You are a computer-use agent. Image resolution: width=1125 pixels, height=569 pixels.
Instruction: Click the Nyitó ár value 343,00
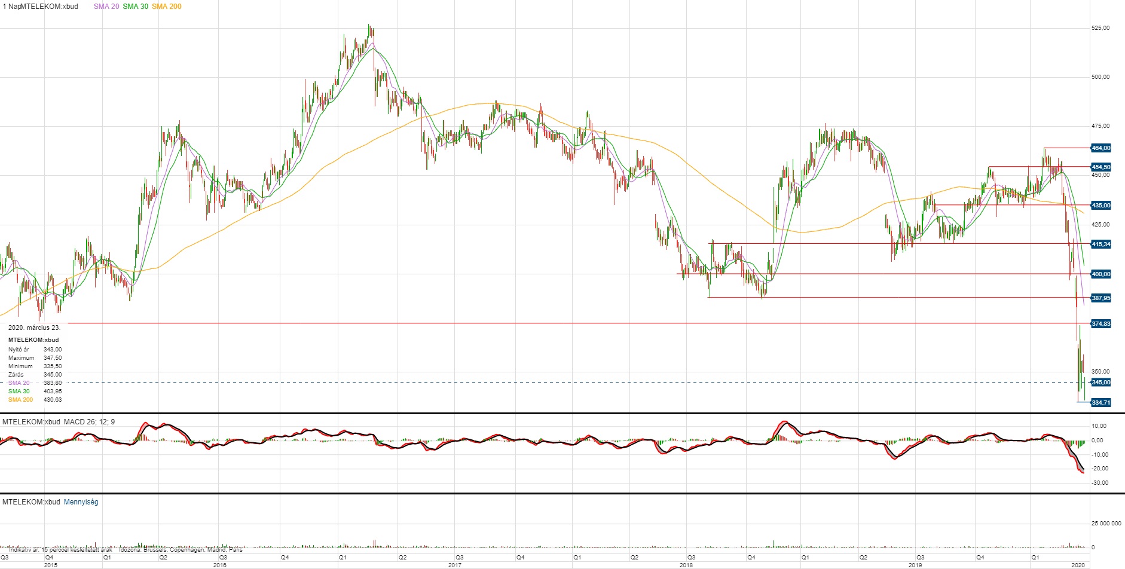click(53, 350)
